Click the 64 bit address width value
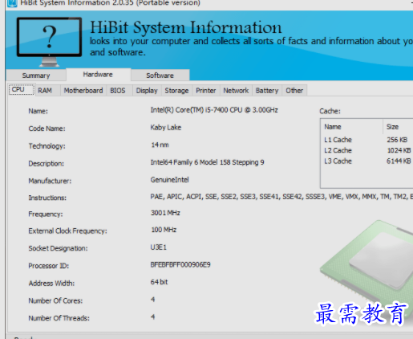 [x=159, y=282]
